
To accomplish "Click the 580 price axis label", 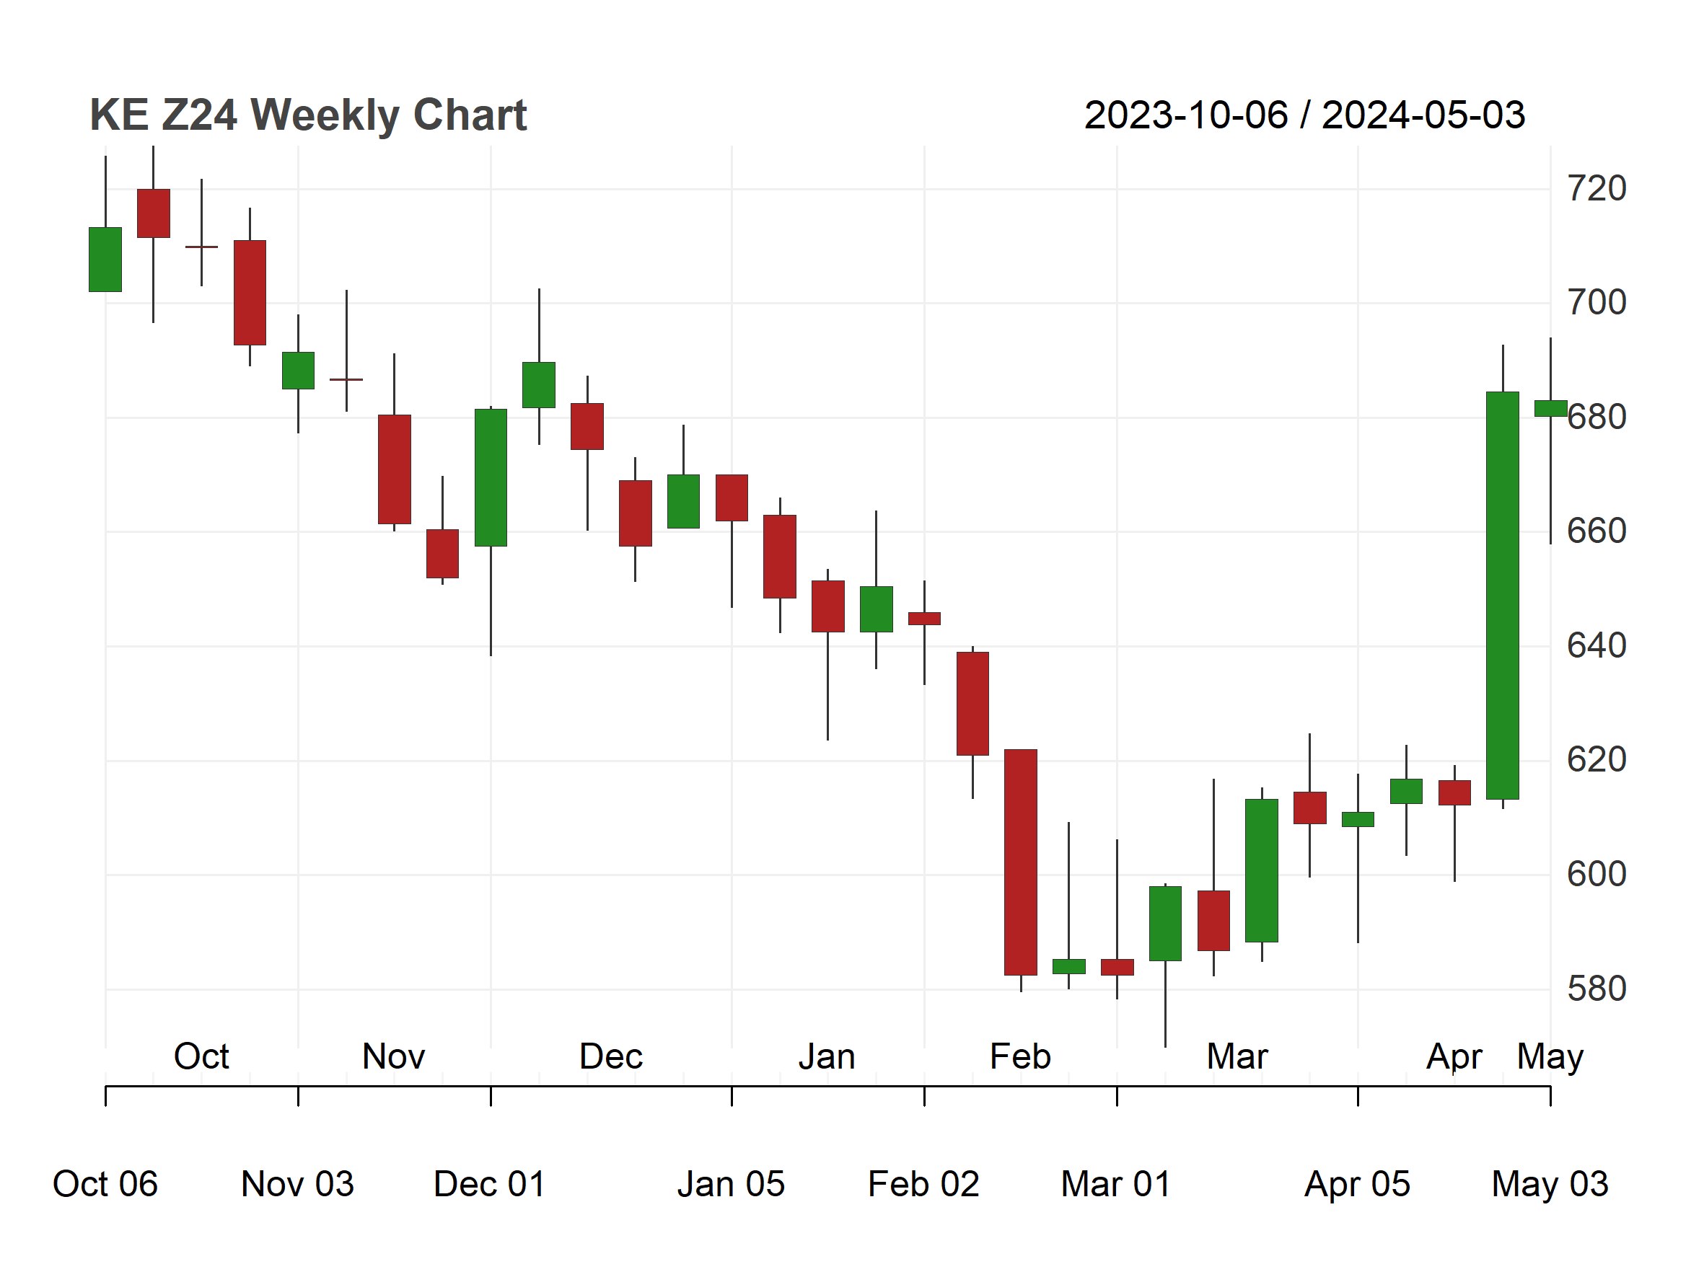I will 1597,989.
